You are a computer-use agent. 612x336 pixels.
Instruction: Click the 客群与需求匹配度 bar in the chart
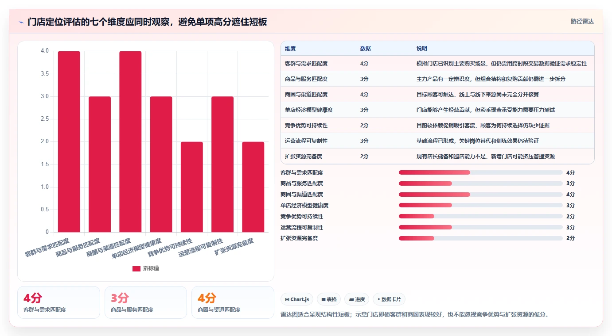(x=69, y=141)
